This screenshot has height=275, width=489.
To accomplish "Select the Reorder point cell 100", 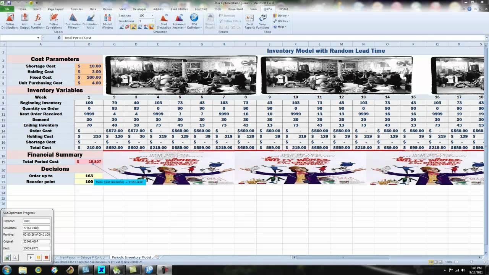I will 89,182.
